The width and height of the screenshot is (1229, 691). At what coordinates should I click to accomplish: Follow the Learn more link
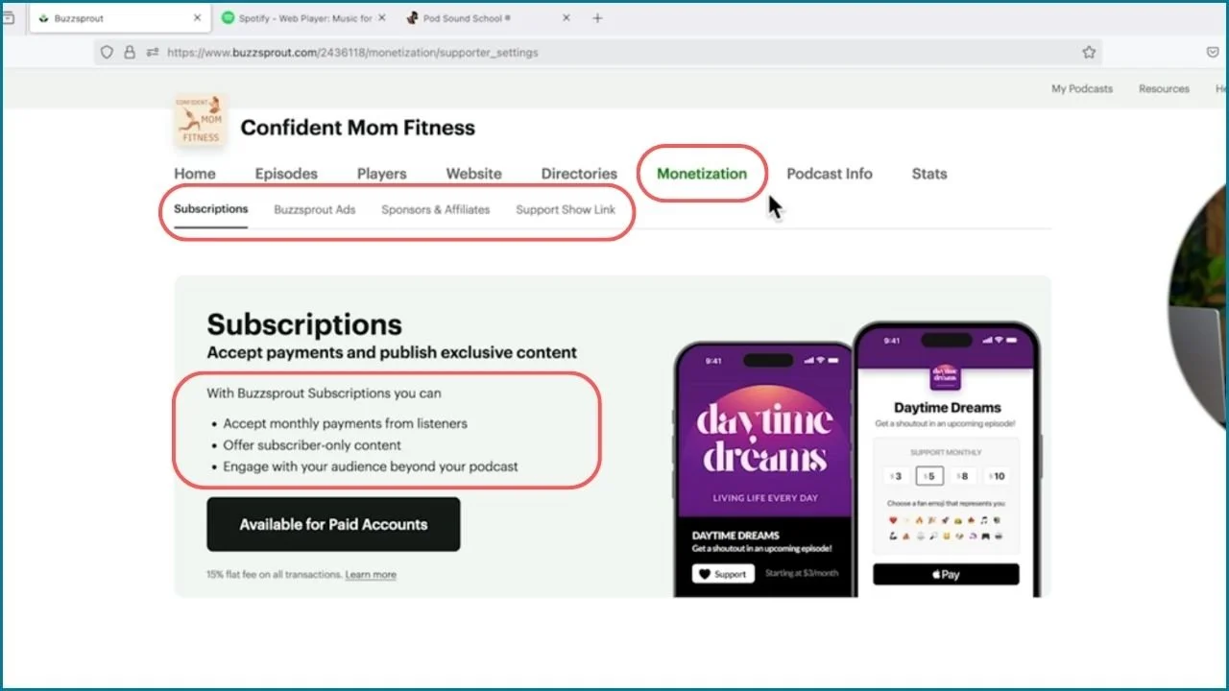371,575
